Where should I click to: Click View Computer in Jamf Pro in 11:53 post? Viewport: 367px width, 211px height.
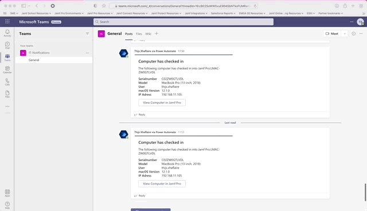162,183
